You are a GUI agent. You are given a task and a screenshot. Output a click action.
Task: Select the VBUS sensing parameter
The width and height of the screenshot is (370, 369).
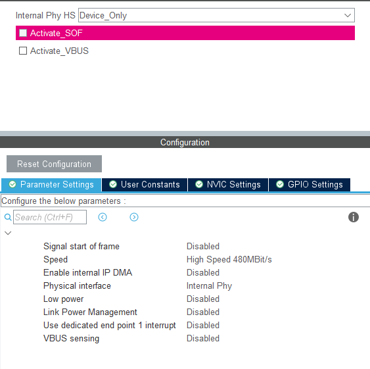71,338
